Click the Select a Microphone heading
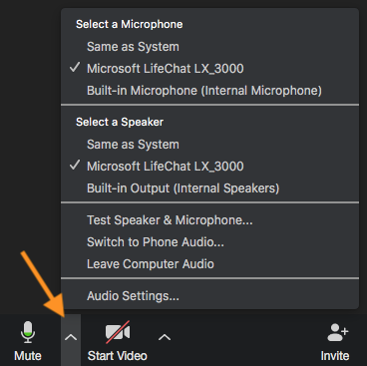This screenshot has width=367, height=366. 130,24
